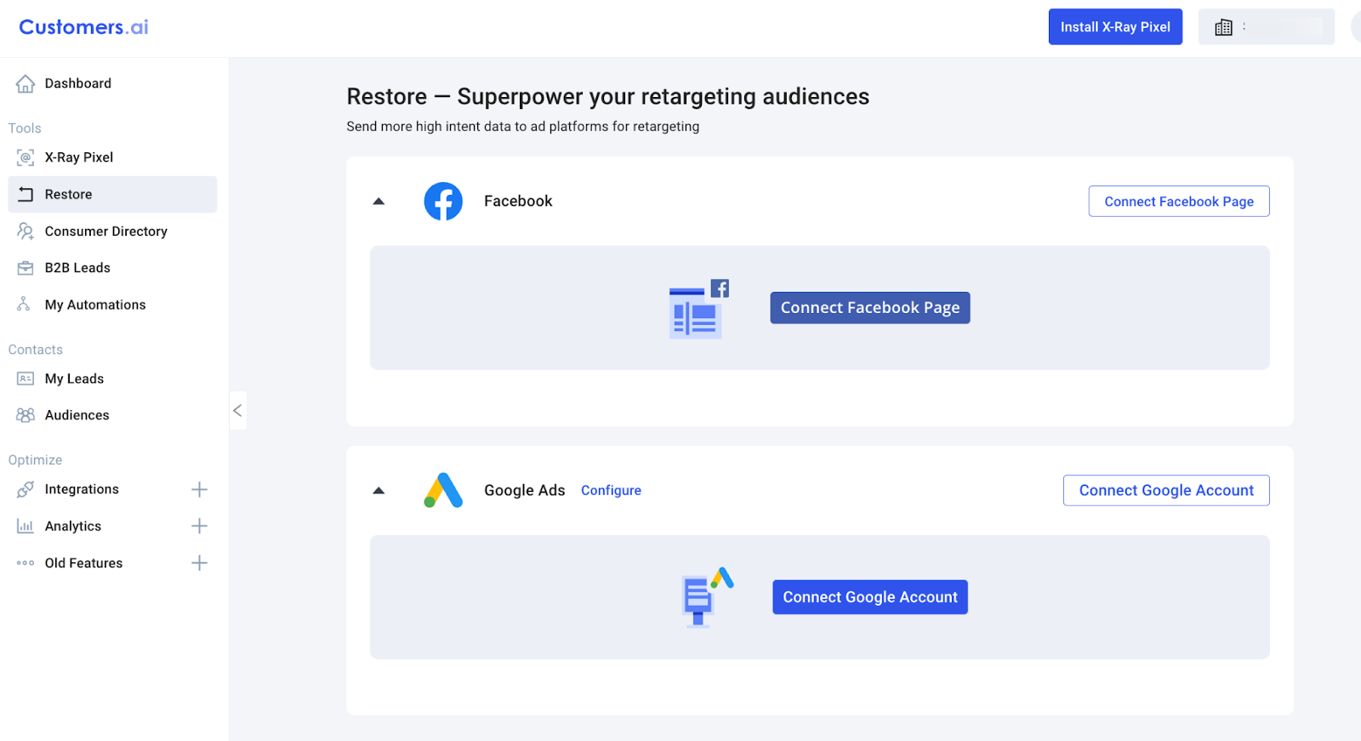This screenshot has height=741, width=1361.
Task: Open Analytics menu item
Action: 73,527
